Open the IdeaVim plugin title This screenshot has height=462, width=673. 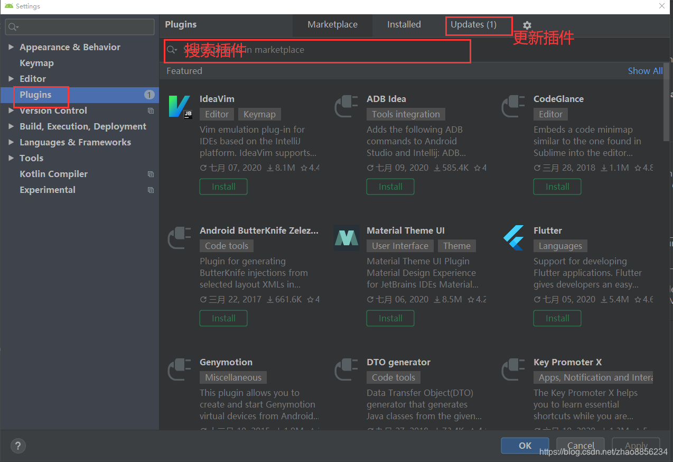[x=217, y=99]
